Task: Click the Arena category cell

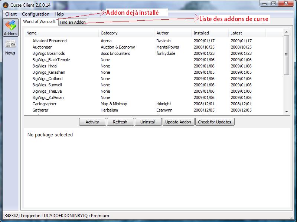Action: coord(106,41)
